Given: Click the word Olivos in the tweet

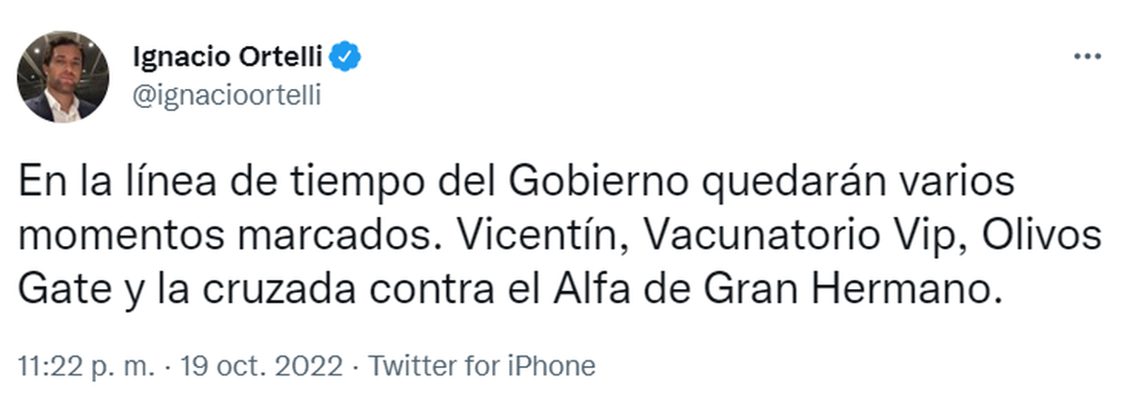Looking at the screenshot, I should coord(1042,238).
